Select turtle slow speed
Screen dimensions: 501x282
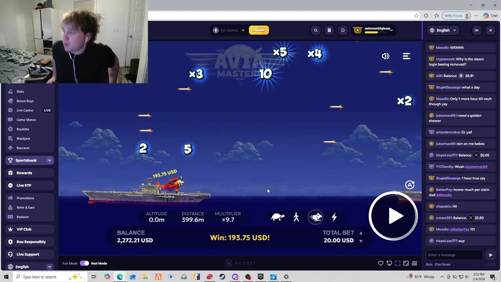(278, 217)
